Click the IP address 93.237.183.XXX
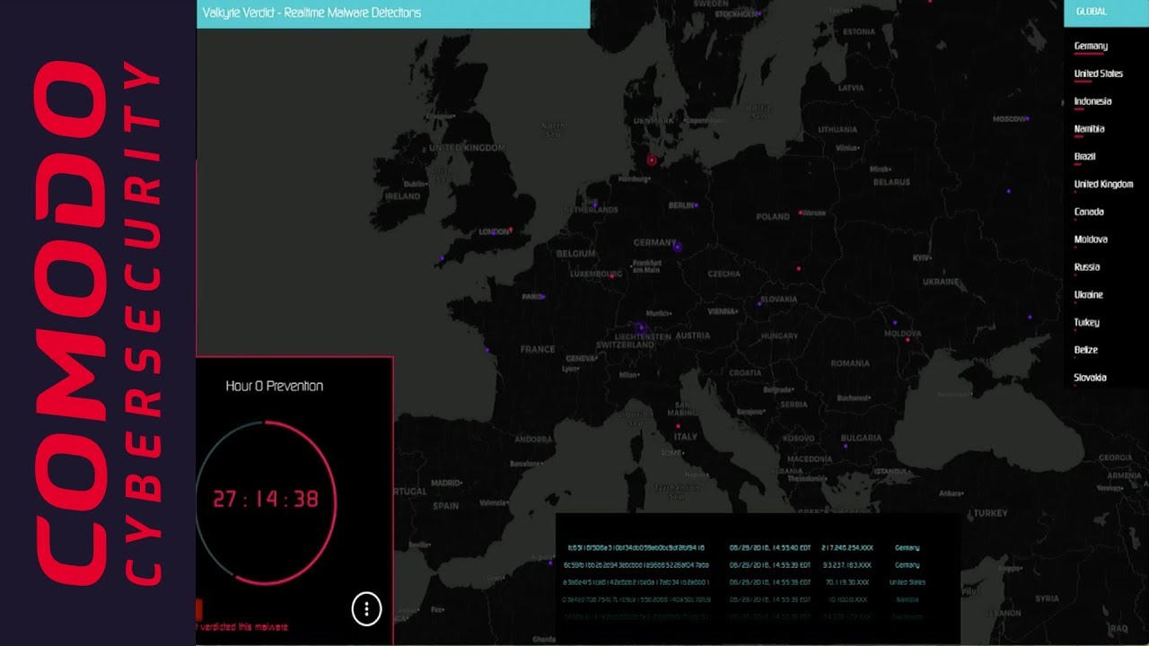The height and width of the screenshot is (646, 1149). 847,565
